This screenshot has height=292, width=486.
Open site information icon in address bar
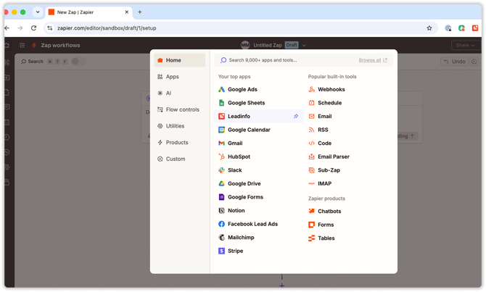click(50, 28)
